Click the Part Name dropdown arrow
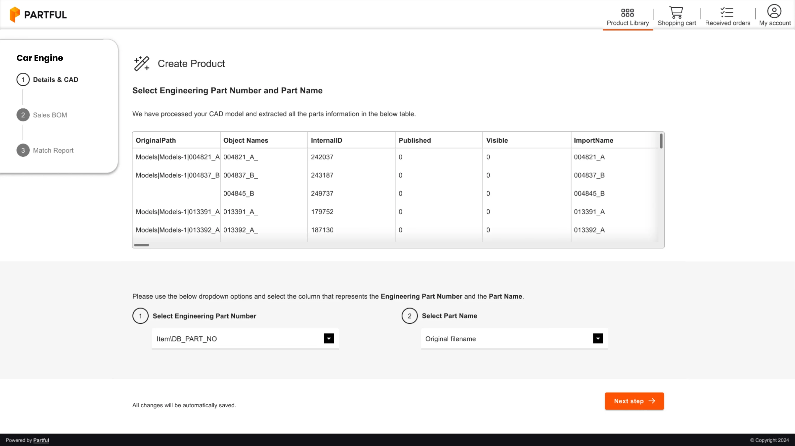 tap(598, 338)
